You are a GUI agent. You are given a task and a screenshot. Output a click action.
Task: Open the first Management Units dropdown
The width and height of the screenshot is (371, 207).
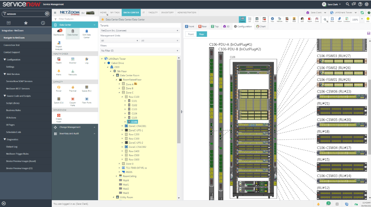pyautogui.click(x=120, y=41)
